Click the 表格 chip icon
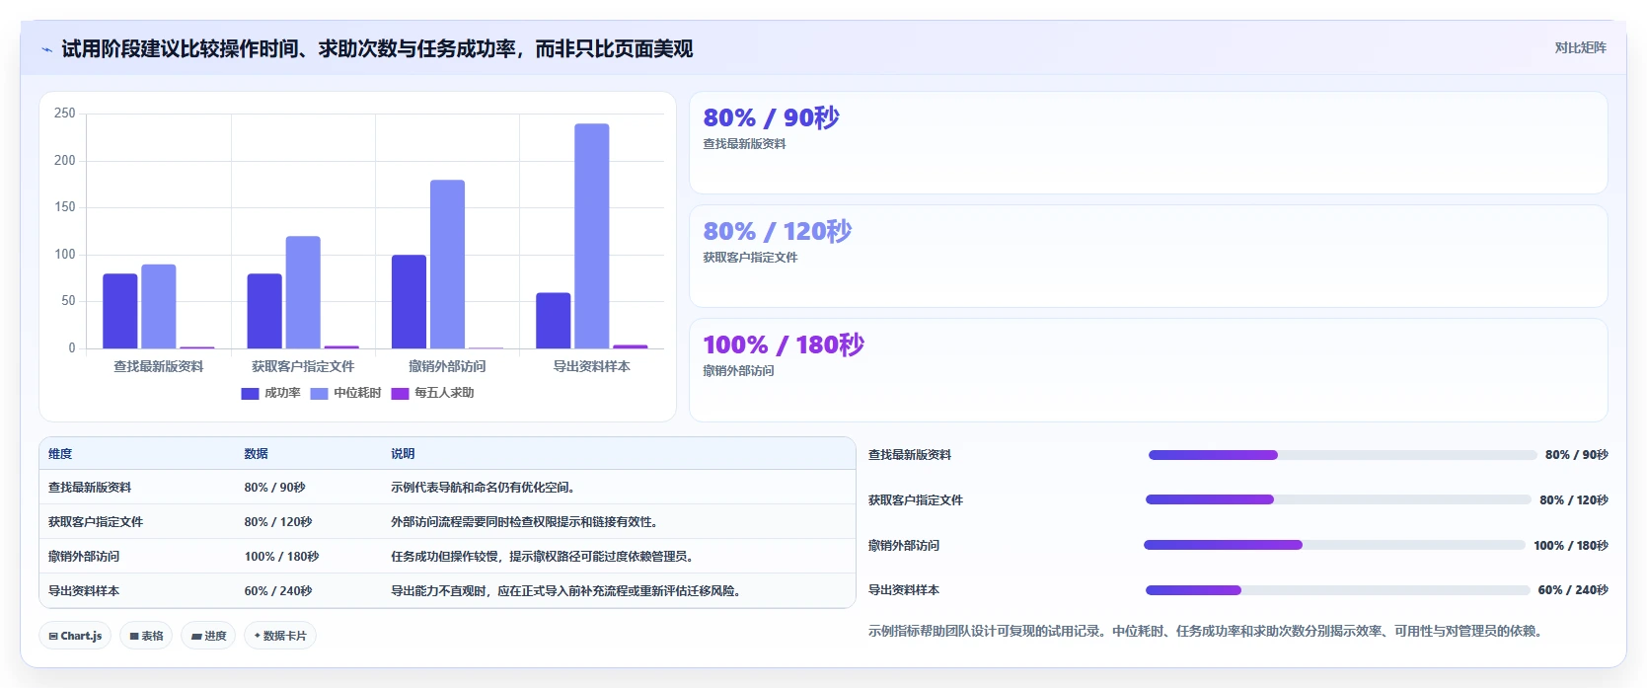 (x=134, y=637)
